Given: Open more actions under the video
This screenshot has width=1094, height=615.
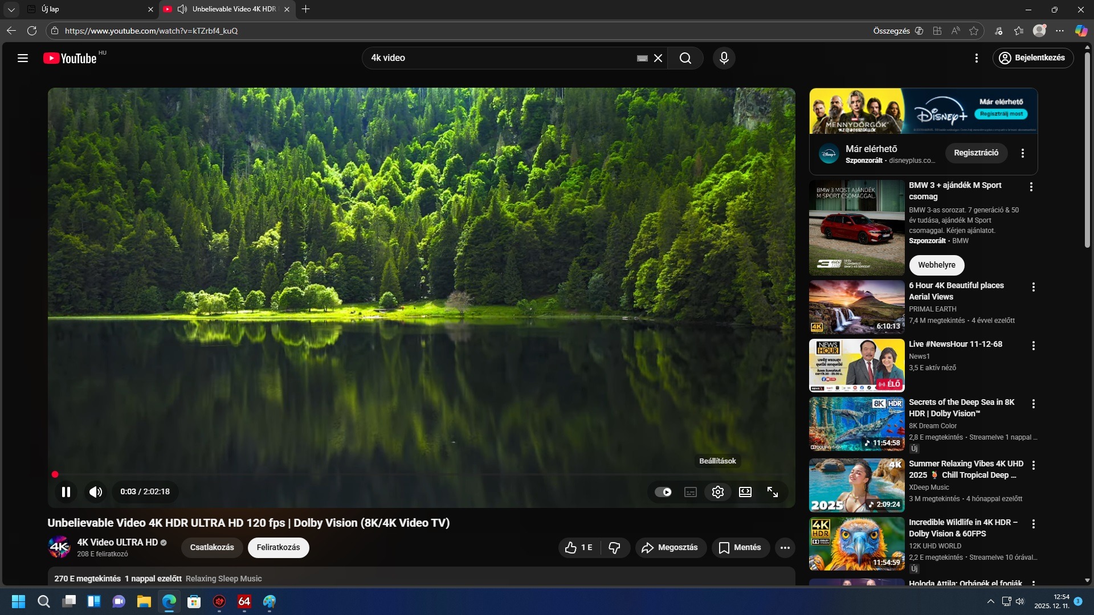Looking at the screenshot, I should tap(785, 548).
